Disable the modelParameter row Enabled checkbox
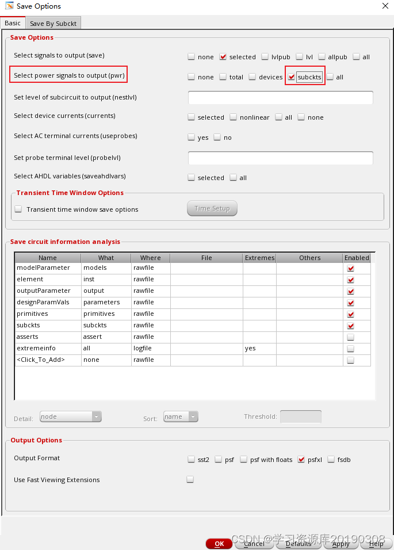 350,268
